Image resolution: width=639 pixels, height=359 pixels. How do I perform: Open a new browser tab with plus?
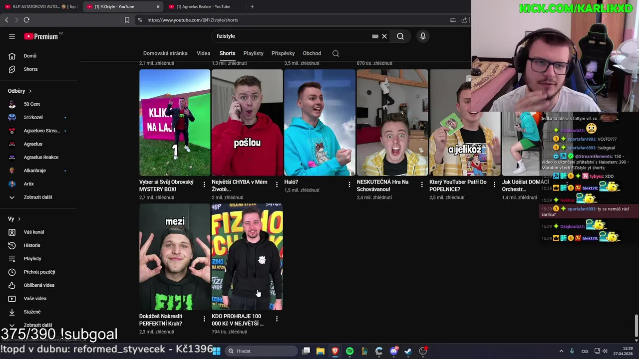coord(252,6)
